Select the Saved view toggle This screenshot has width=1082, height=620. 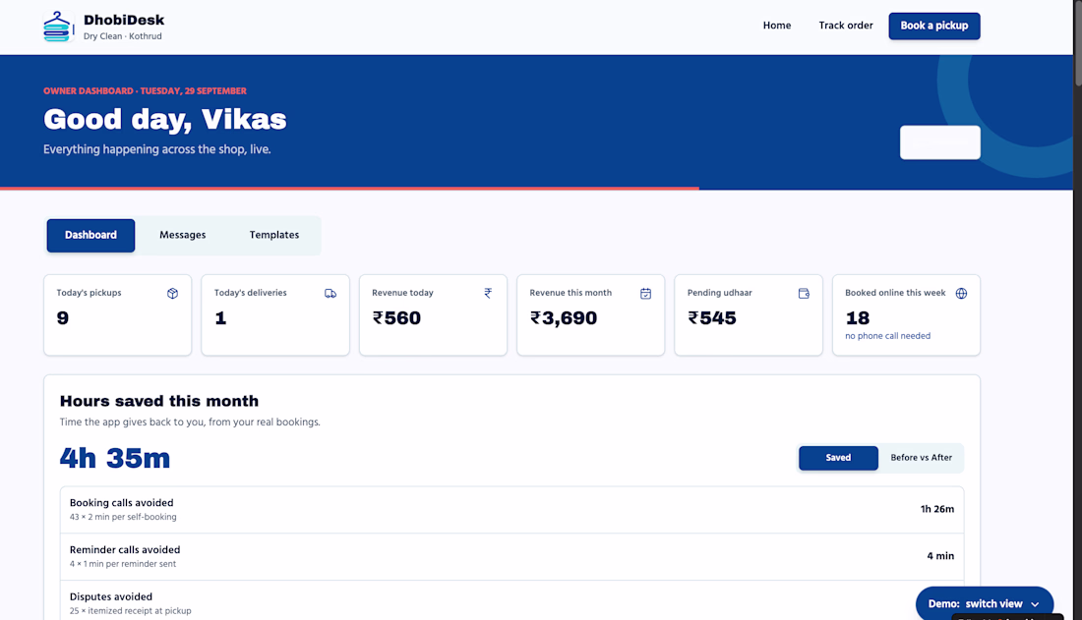tap(838, 458)
